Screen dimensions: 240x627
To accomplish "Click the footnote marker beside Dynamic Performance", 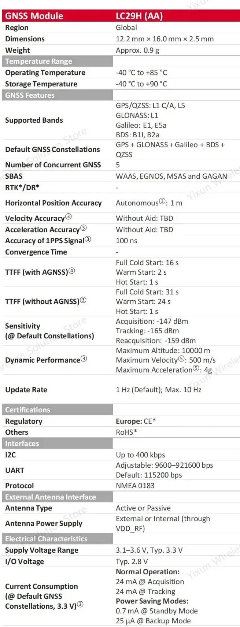I will coord(84,359).
